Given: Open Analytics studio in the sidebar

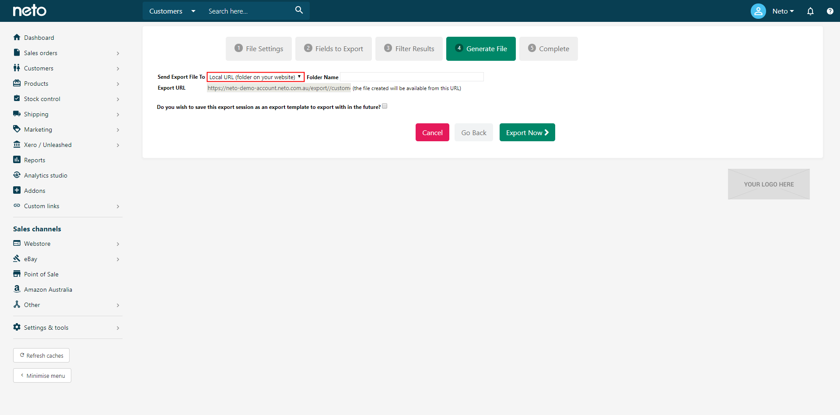Looking at the screenshot, I should [45, 175].
